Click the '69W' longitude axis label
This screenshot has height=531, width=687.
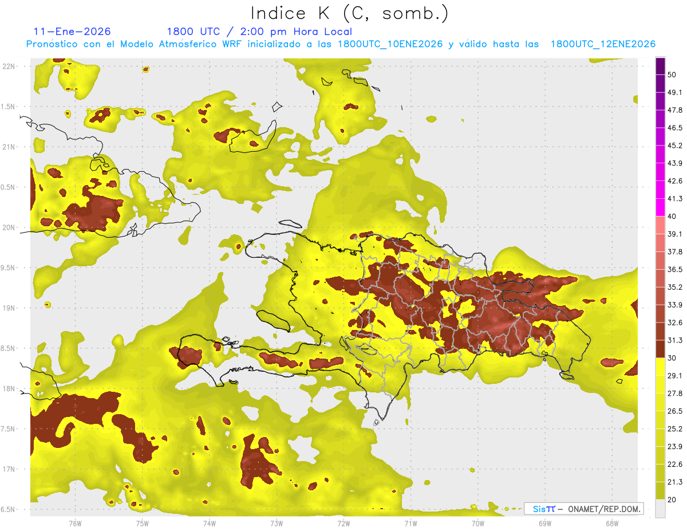[544, 524]
